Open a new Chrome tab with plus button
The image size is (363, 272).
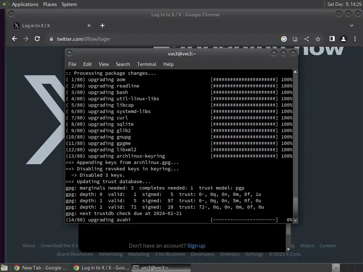[102, 25]
